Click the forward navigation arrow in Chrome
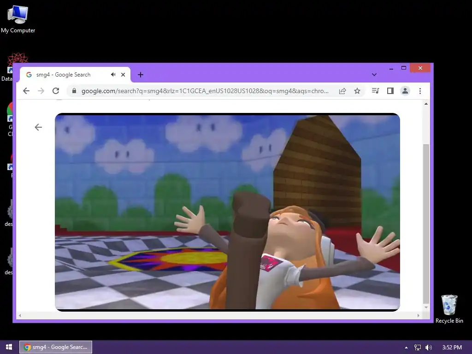This screenshot has height=354, width=472. (41, 91)
